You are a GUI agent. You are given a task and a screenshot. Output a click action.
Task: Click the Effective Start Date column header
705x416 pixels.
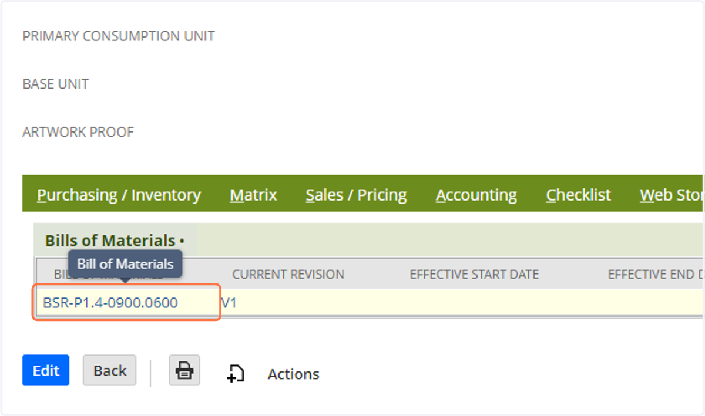click(474, 275)
